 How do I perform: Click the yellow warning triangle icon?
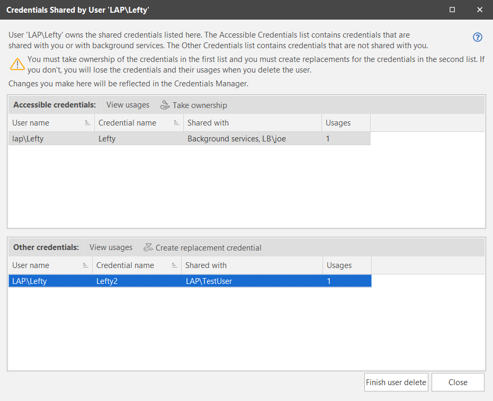17,64
